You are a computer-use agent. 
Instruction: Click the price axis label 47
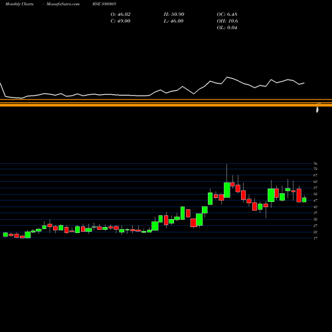[x=315, y=201]
